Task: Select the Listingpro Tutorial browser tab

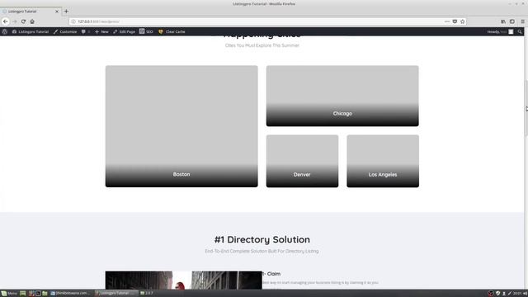Action: (31, 11)
